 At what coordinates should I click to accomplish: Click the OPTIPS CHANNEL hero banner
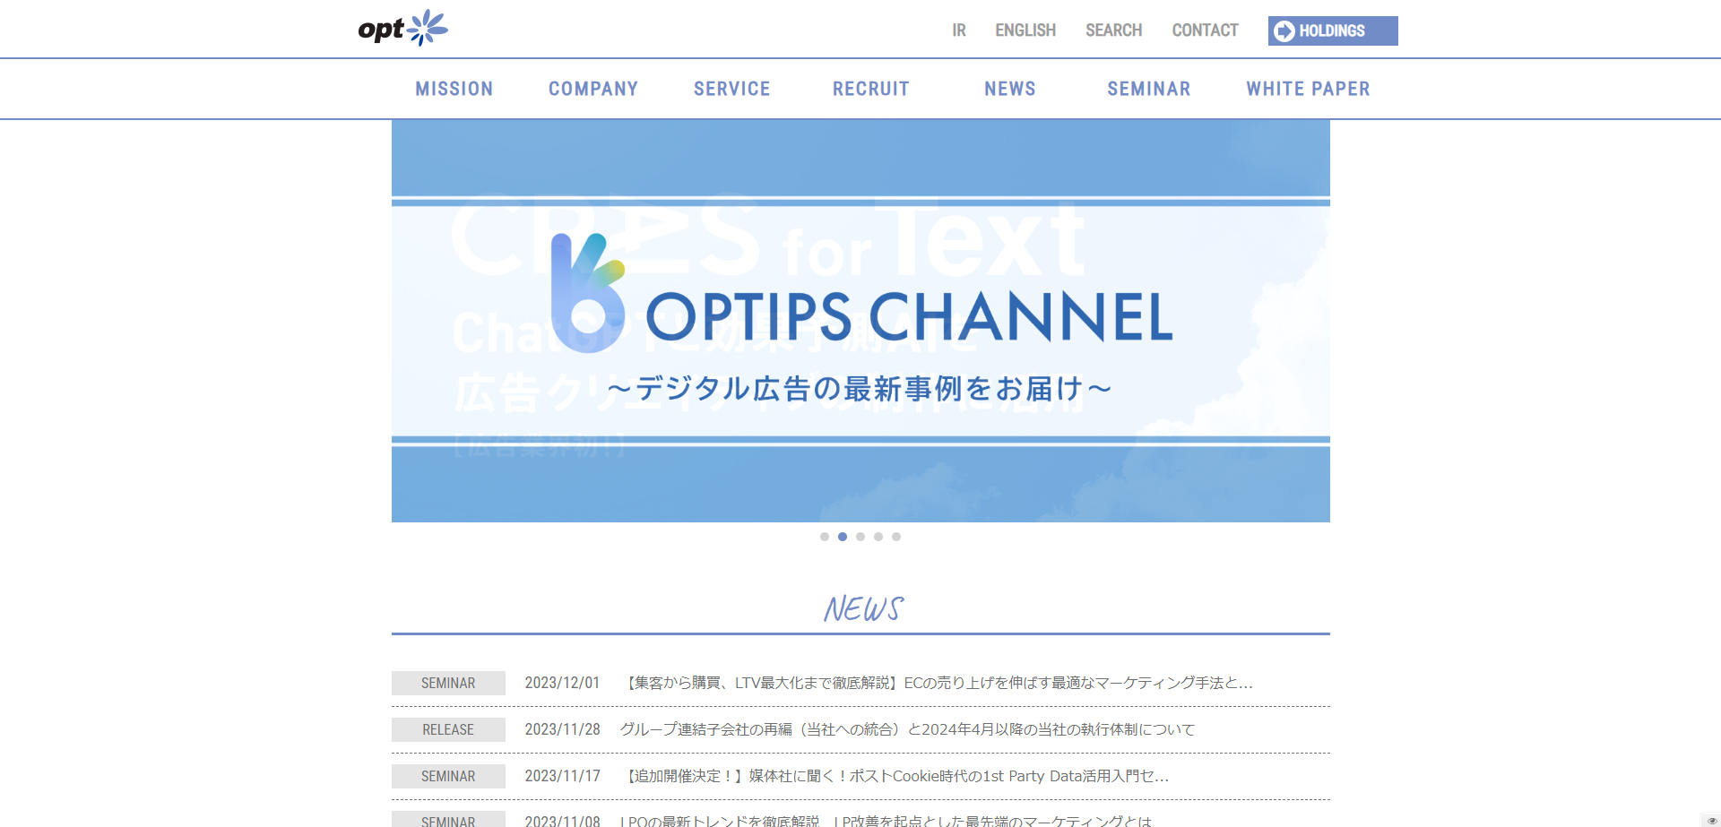coord(860,321)
